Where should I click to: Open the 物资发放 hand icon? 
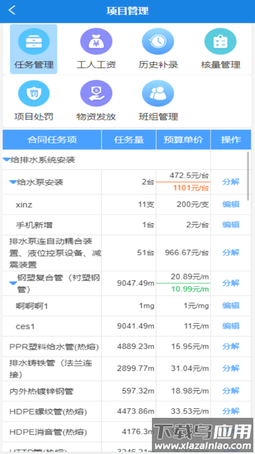[x=96, y=93]
